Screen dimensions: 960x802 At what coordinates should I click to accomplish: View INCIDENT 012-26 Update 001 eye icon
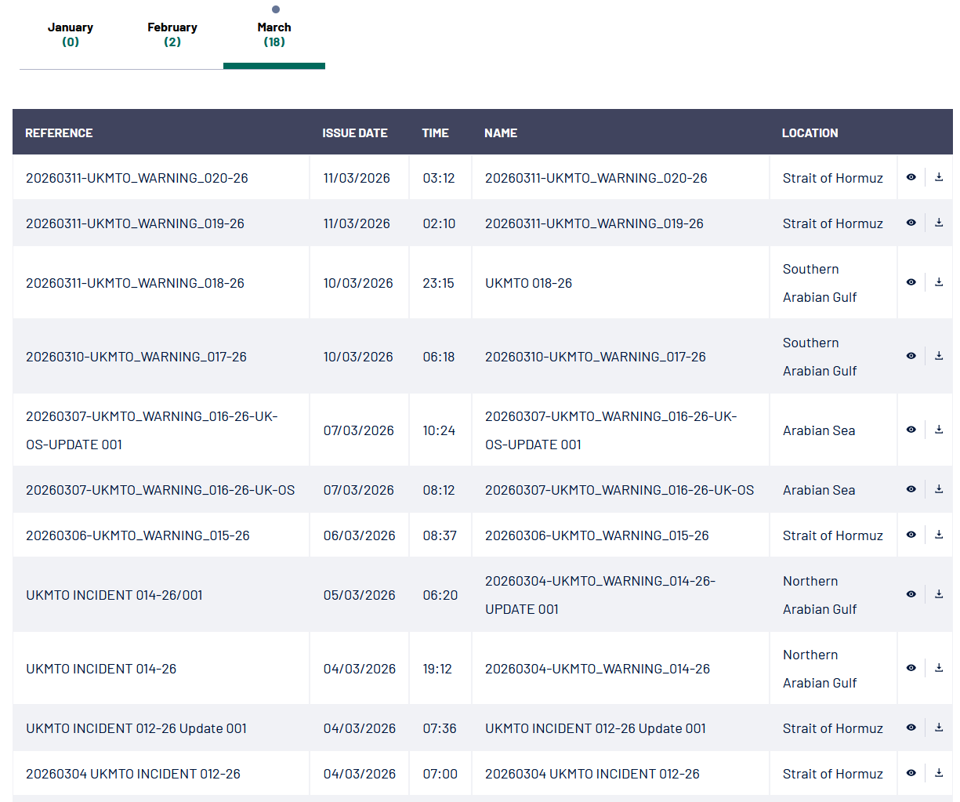[x=911, y=728]
